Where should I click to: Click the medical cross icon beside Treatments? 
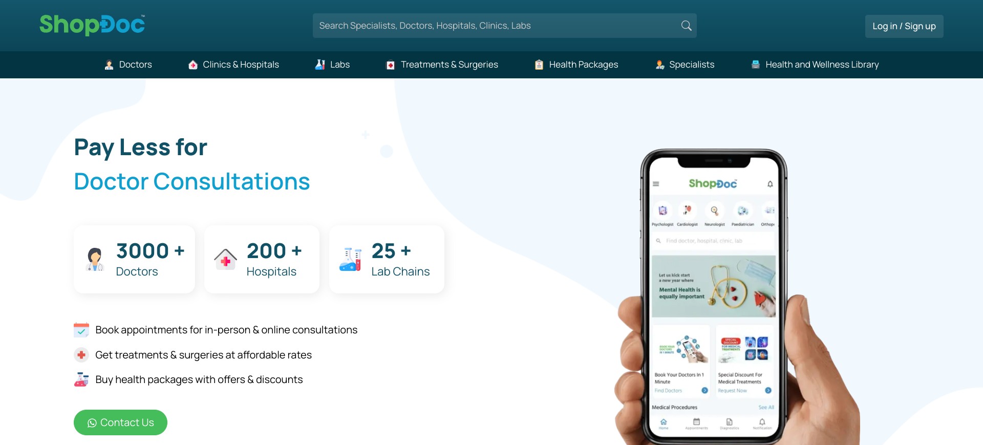[x=390, y=65]
